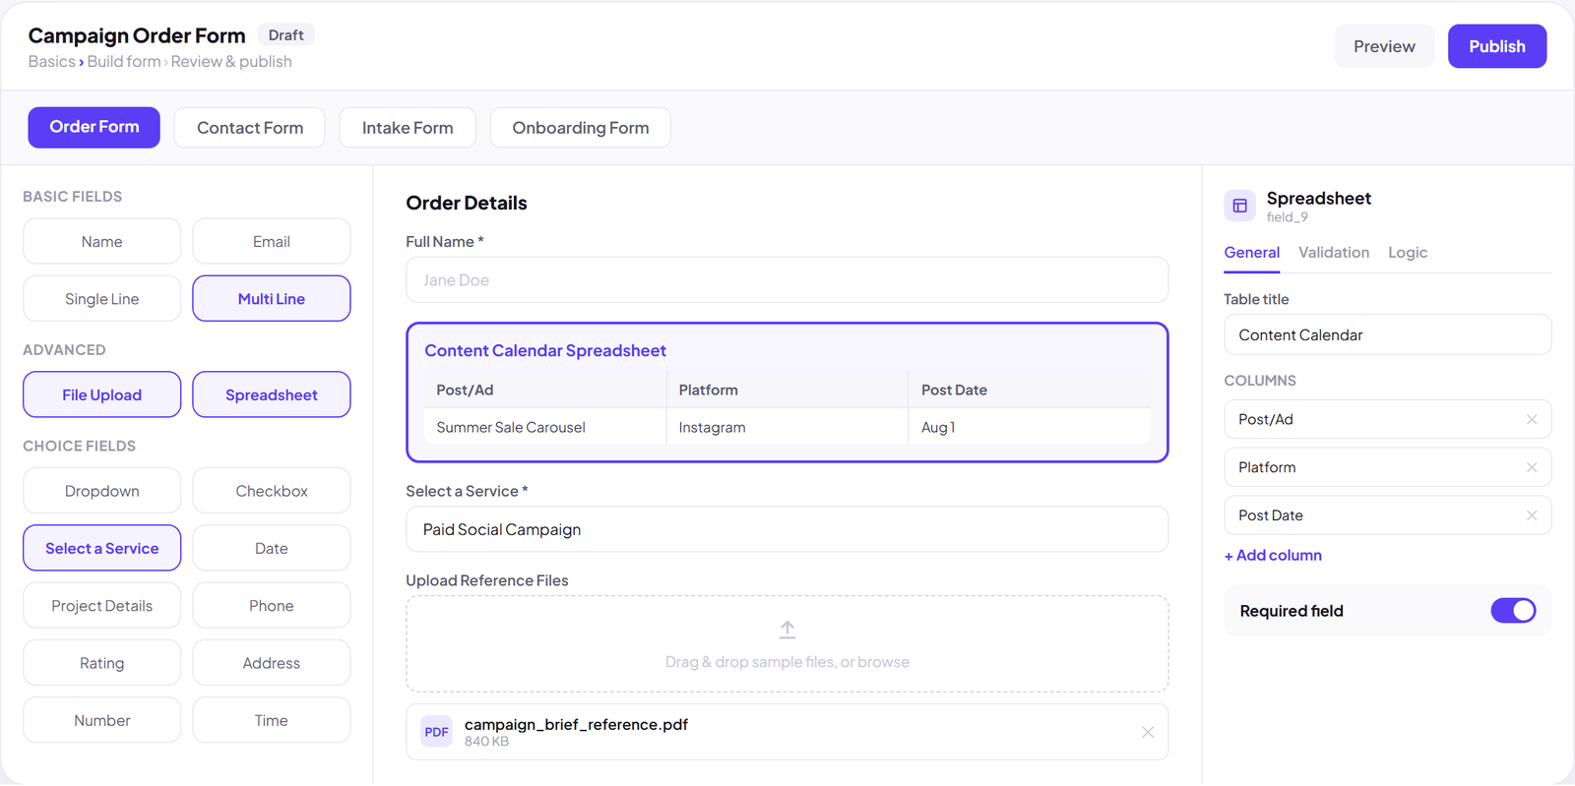Go to Basics breadcrumb step
This screenshot has width=1575, height=786.
tap(51, 61)
